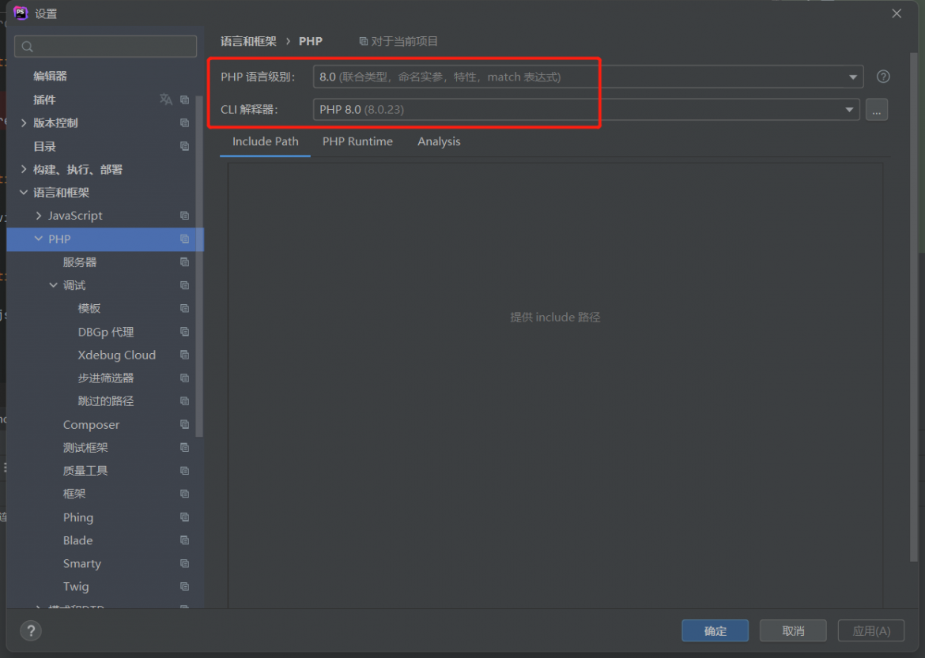Click the project-level icon beside DBGp 代理
Screen dimensions: 925x658
pos(185,332)
